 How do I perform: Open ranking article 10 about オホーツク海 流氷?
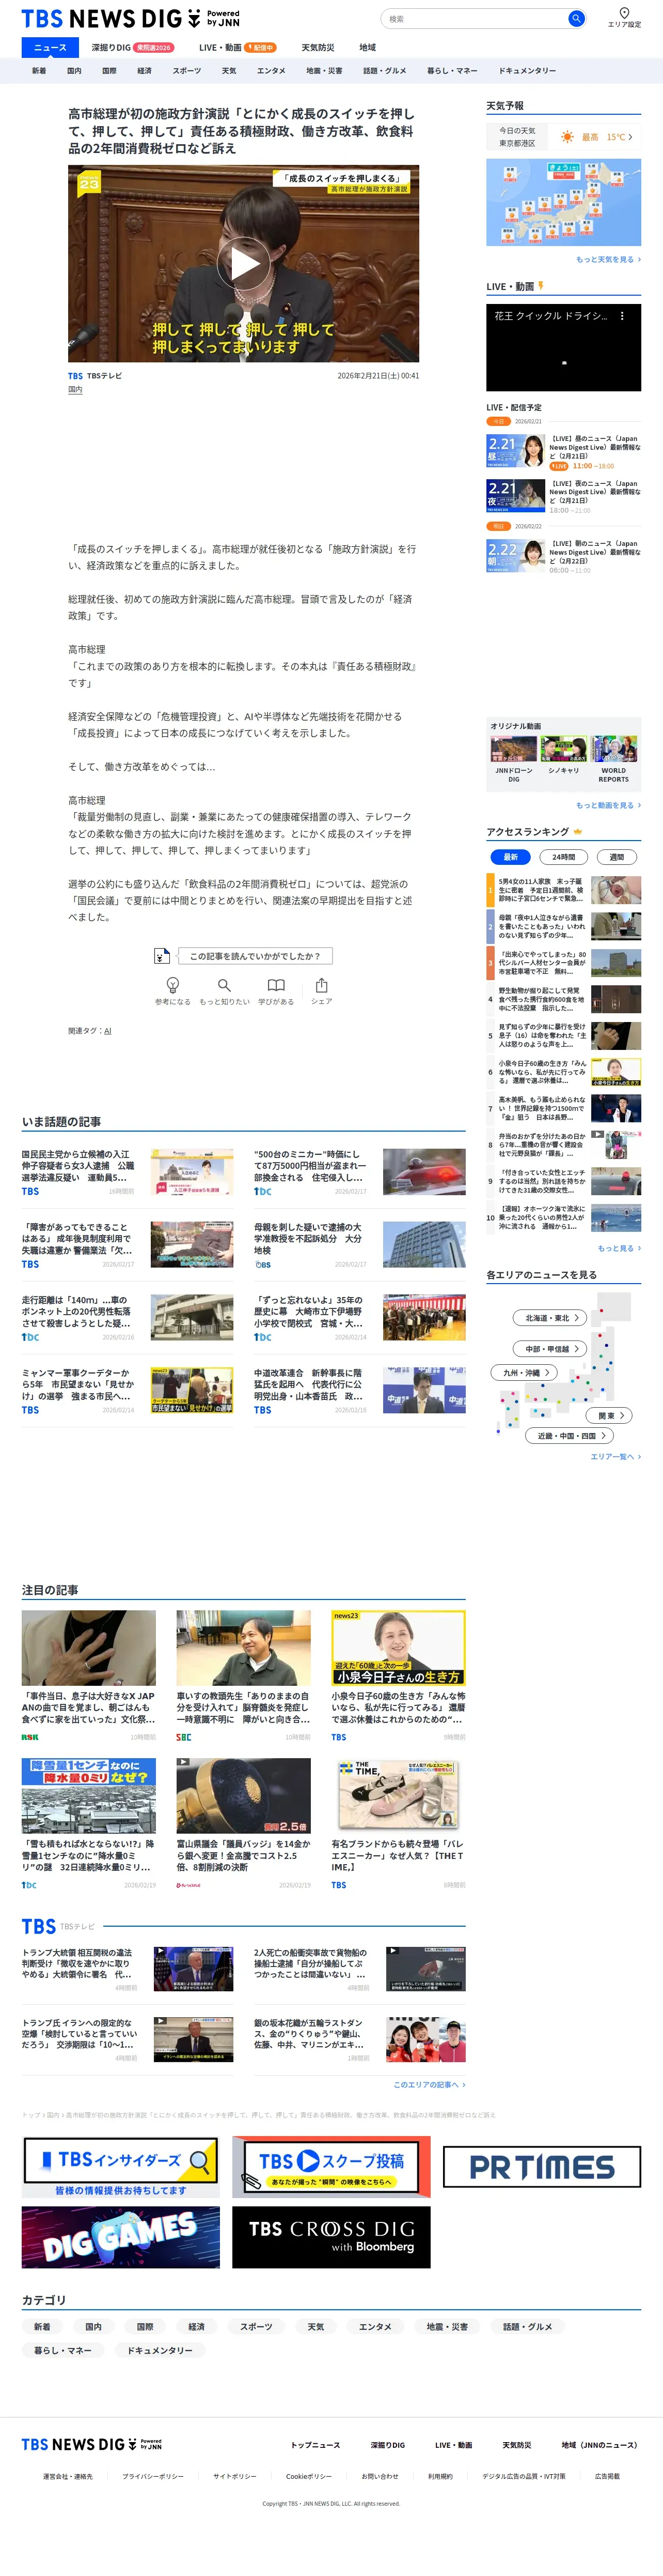point(563,1217)
